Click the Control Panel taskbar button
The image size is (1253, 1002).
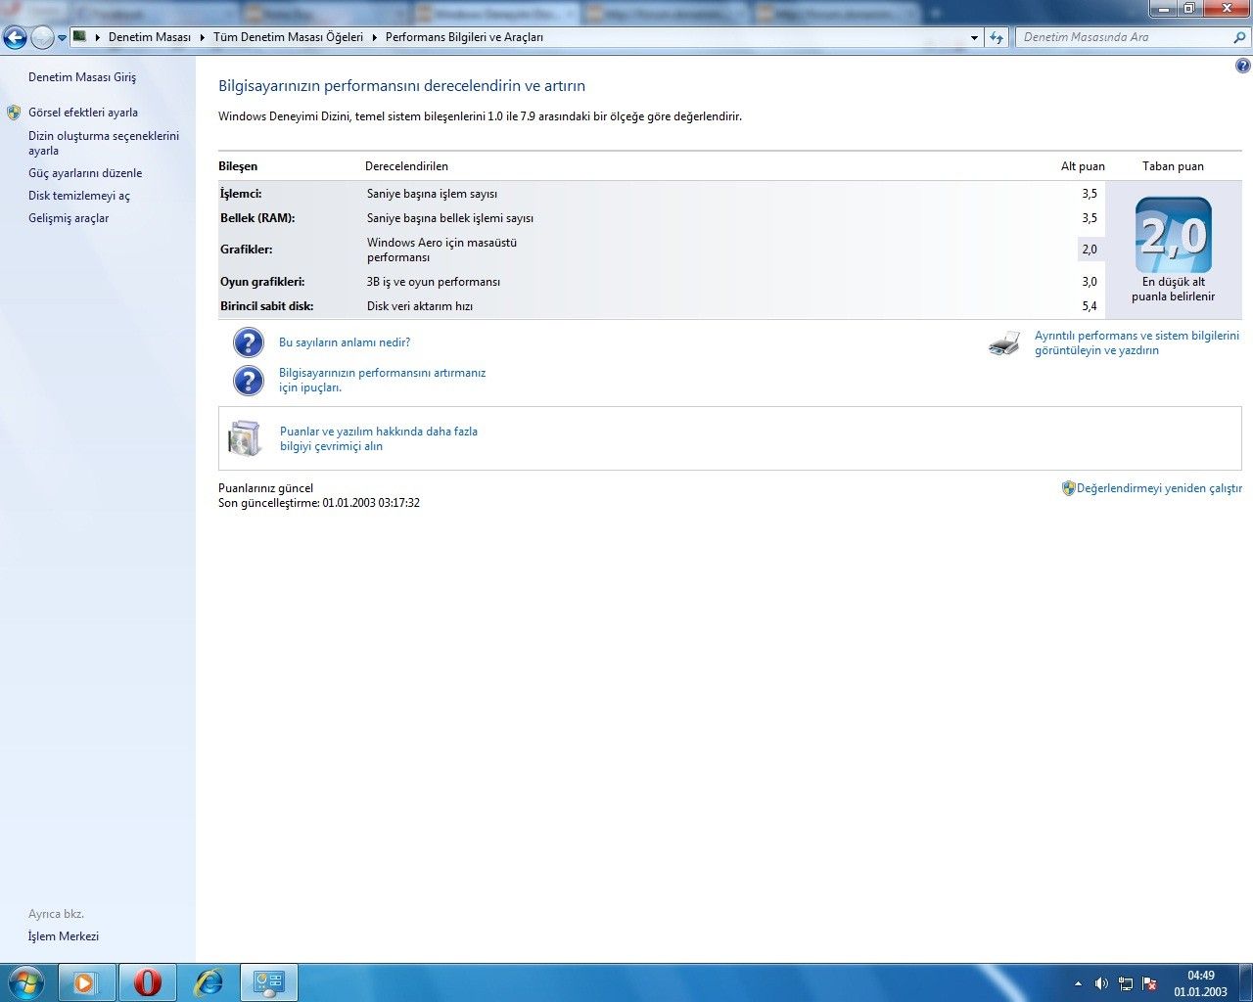(269, 982)
